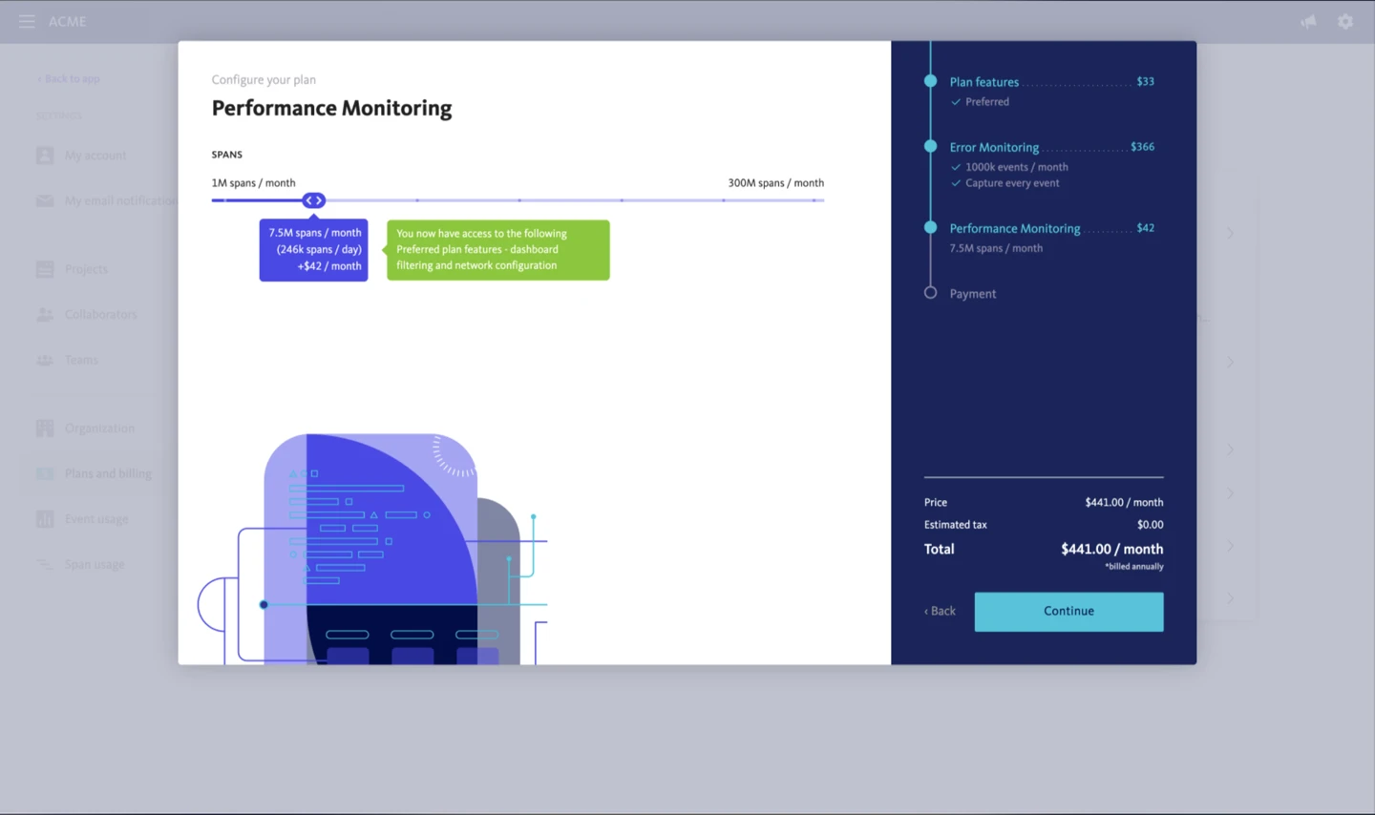This screenshot has width=1375, height=815.
Task: Click Back to app link
Action: pos(68,79)
